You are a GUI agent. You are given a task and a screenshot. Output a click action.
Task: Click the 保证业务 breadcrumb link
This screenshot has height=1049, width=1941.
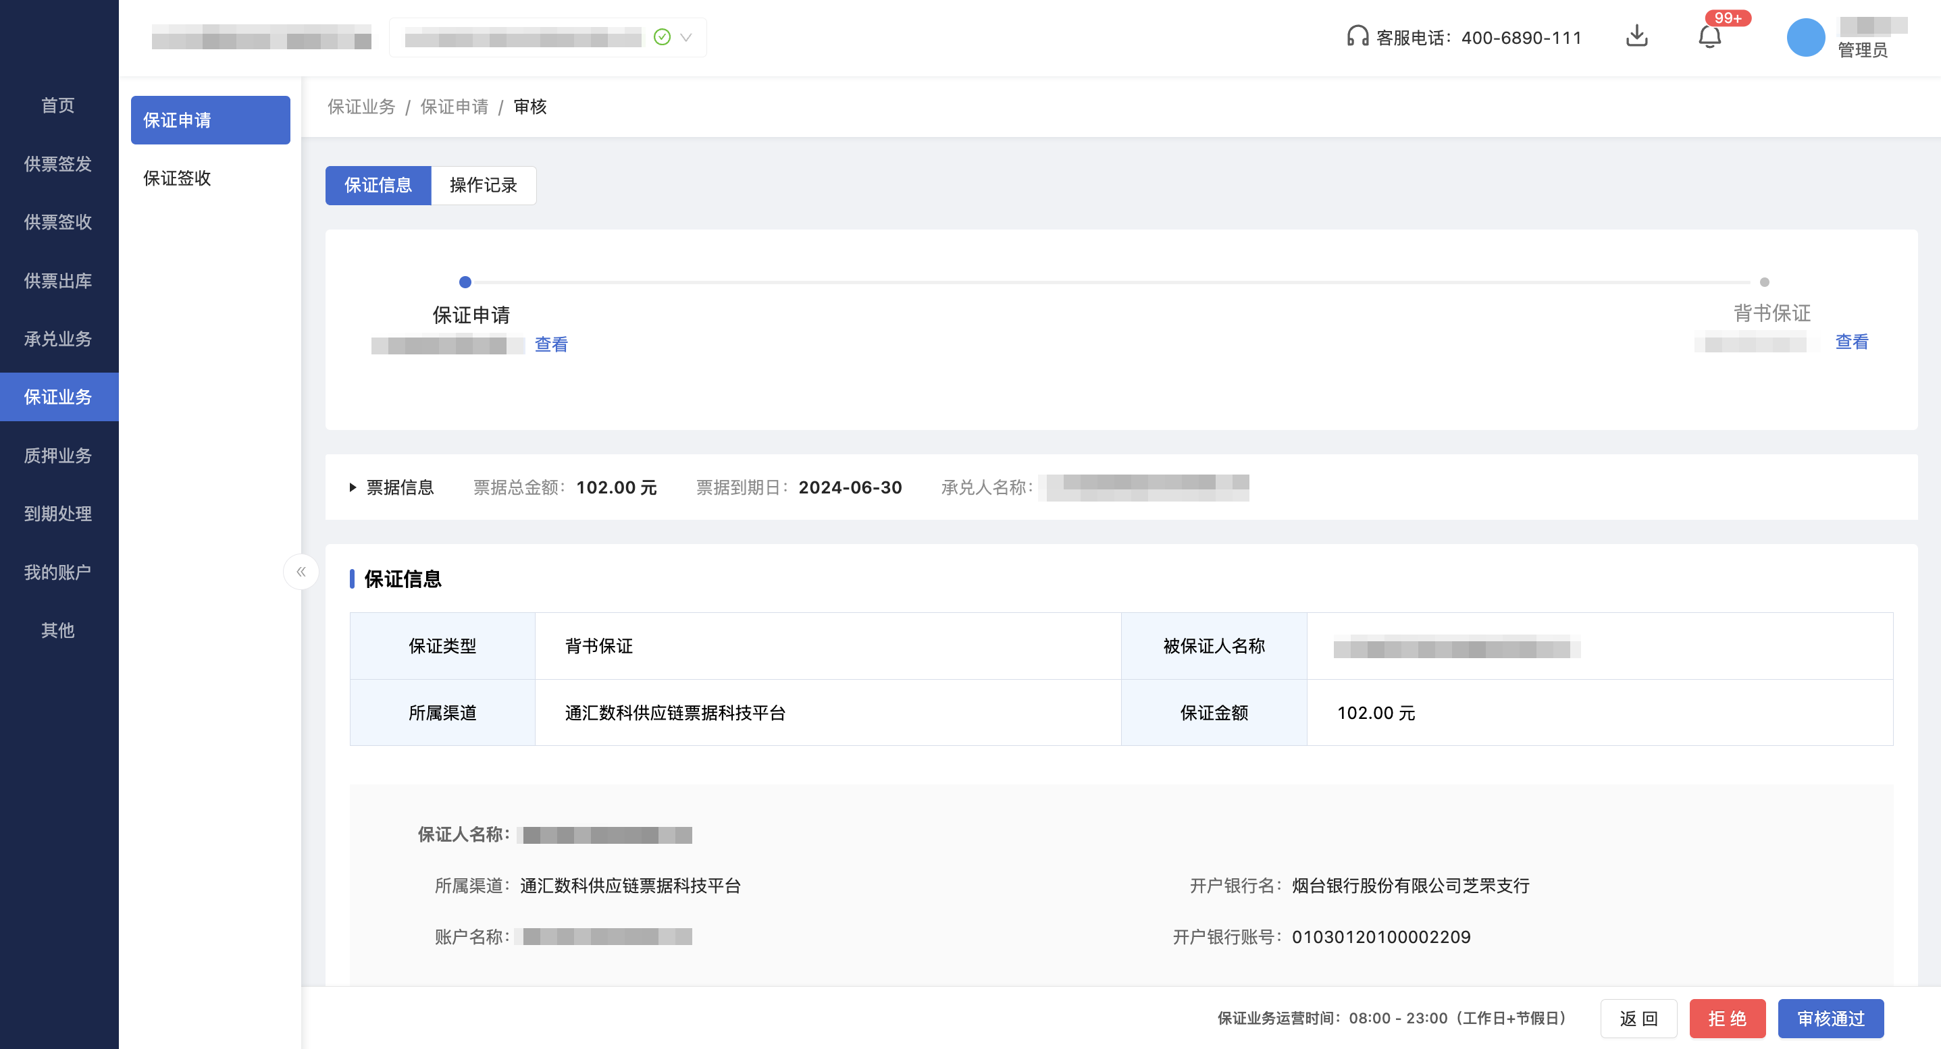(x=361, y=107)
